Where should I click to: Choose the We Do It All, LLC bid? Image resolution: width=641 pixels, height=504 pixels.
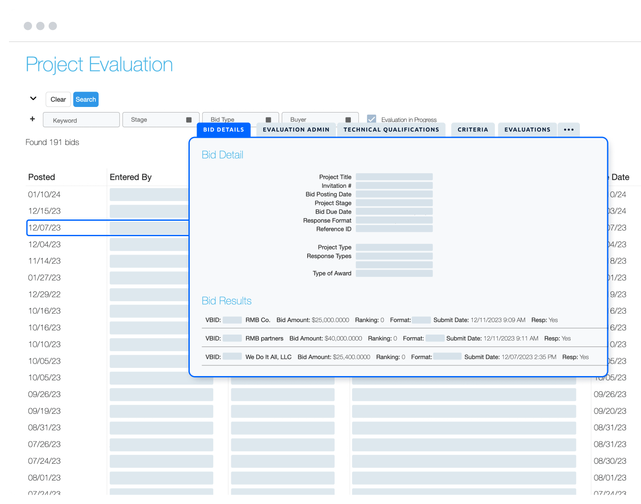tap(268, 357)
